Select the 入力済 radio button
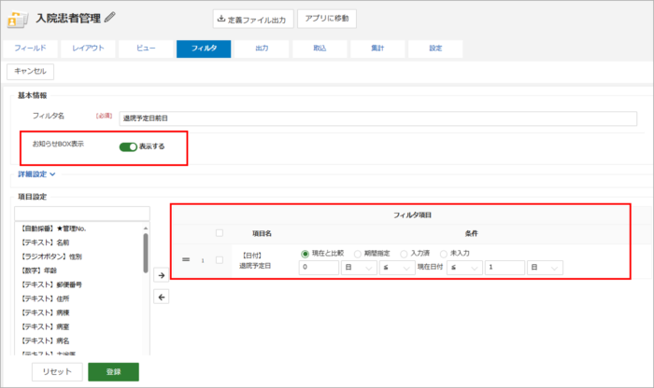The image size is (654, 388). [404, 254]
